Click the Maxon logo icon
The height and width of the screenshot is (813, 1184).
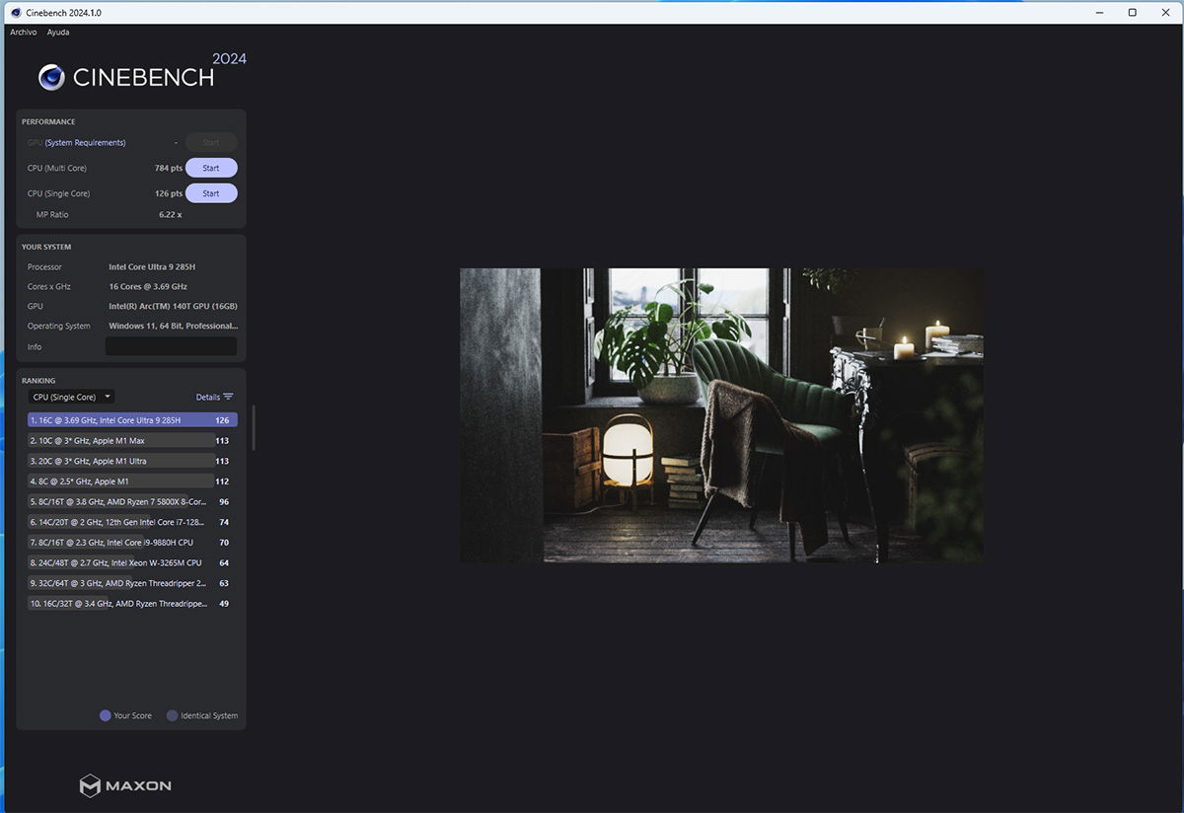click(x=90, y=785)
